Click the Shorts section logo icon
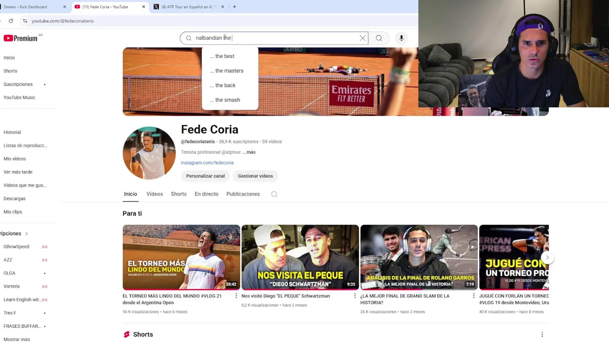Image resolution: width=609 pixels, height=342 pixels. point(127,334)
